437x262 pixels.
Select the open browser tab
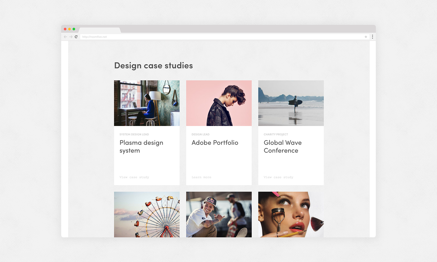point(100,30)
